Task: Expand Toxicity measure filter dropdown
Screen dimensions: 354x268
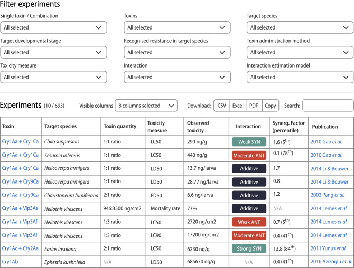Action: 53,77
